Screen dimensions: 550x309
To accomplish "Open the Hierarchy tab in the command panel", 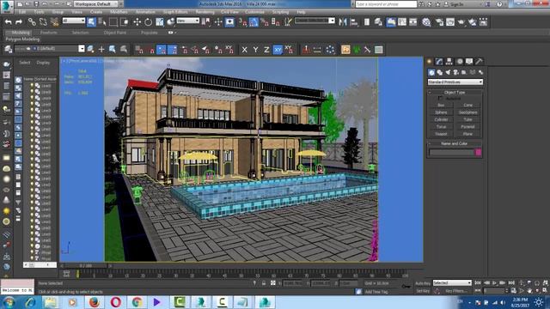I will point(449,61).
